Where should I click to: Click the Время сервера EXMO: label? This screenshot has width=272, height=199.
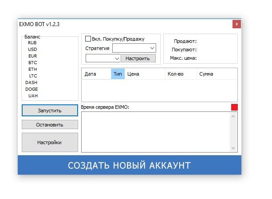(x=105, y=107)
